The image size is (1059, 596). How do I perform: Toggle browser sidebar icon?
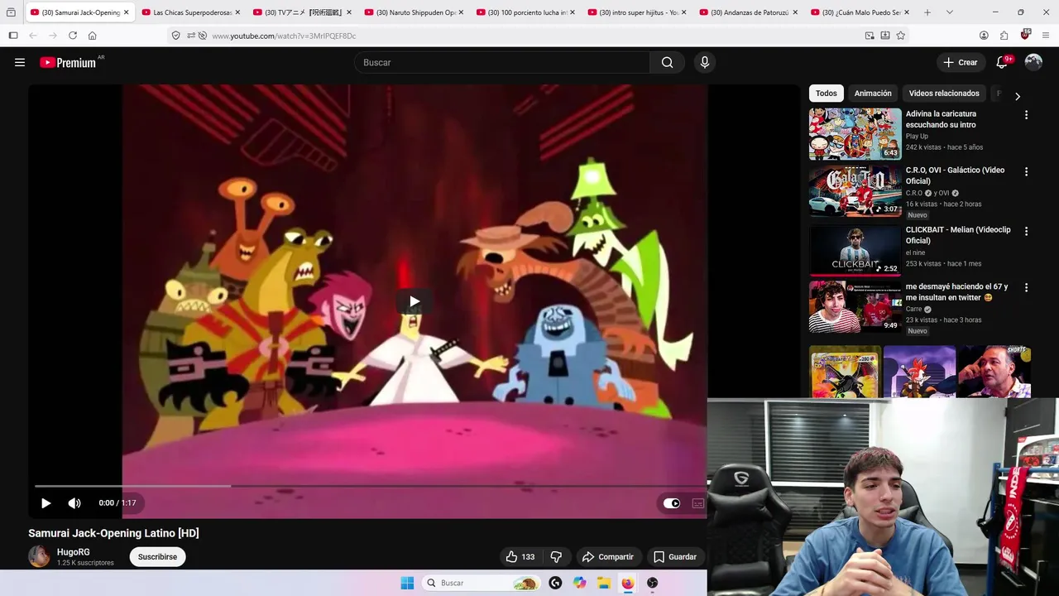click(x=13, y=36)
